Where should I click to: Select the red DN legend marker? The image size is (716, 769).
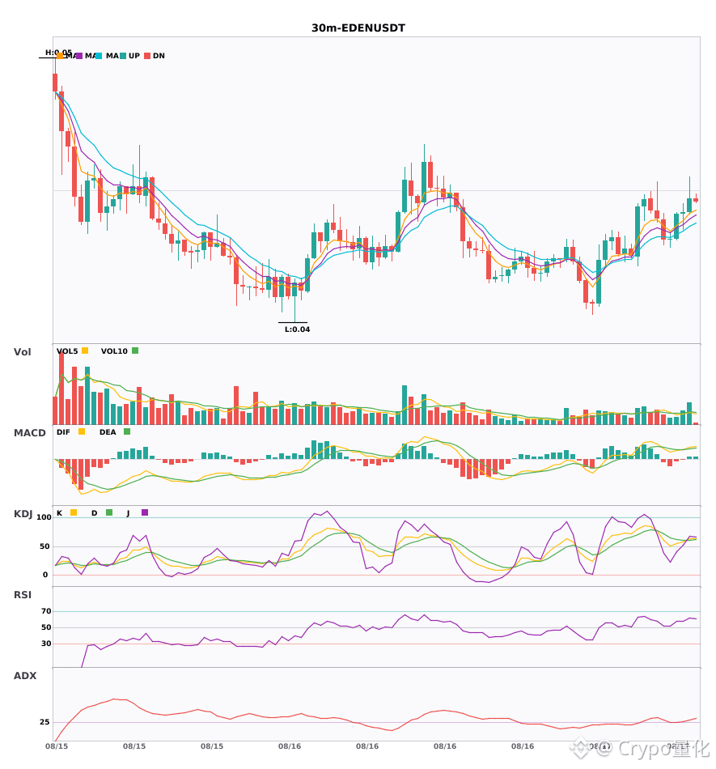coord(147,56)
